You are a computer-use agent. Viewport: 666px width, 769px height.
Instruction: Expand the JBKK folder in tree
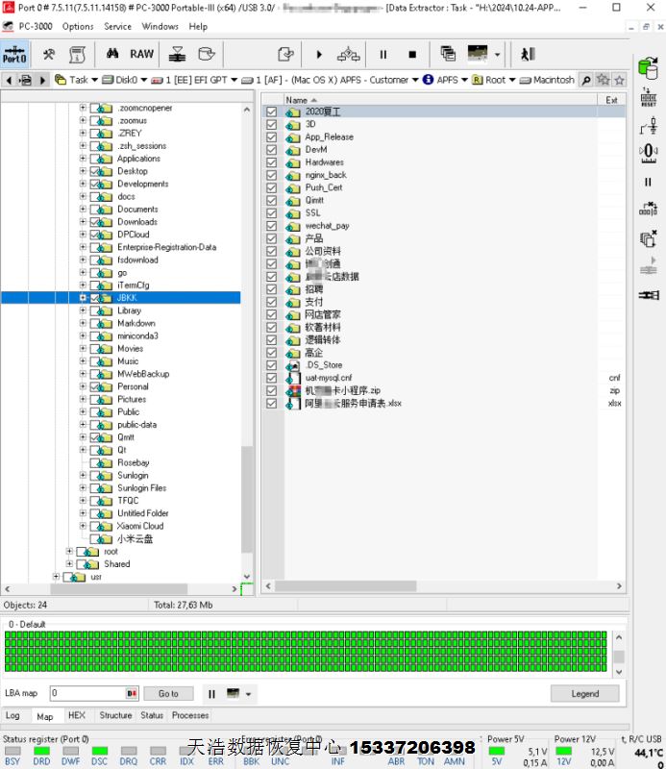83,298
